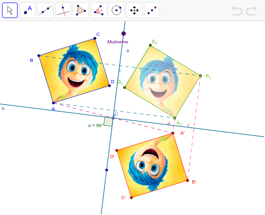Click blue point A
This screenshot has width=265, height=215.
[x=53, y=103]
